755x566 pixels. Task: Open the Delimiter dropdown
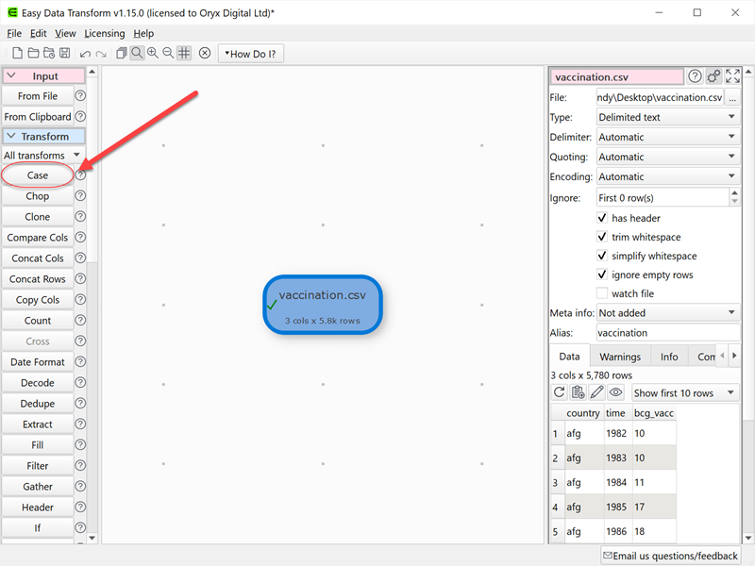667,137
